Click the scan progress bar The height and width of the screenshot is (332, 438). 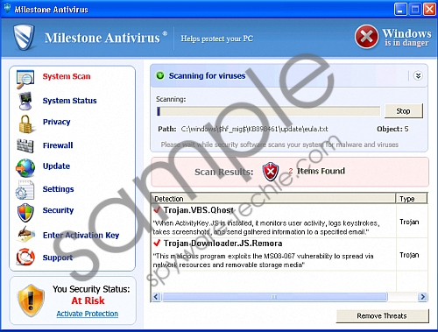(x=268, y=111)
